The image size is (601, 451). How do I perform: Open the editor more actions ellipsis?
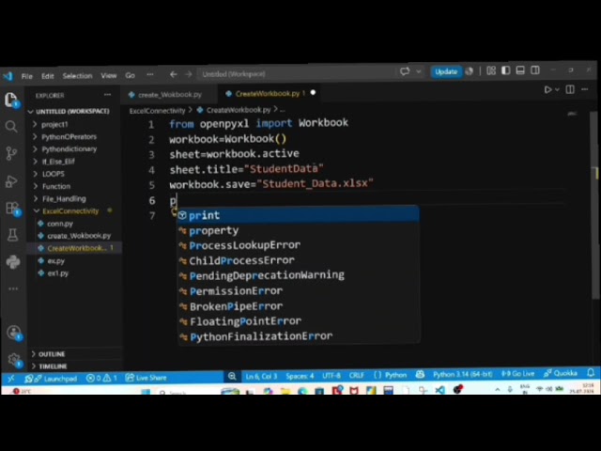coord(584,89)
